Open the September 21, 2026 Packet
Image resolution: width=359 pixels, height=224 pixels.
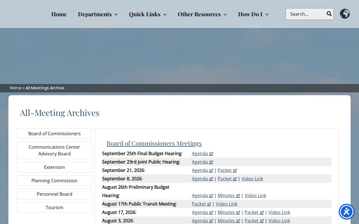click(227, 170)
